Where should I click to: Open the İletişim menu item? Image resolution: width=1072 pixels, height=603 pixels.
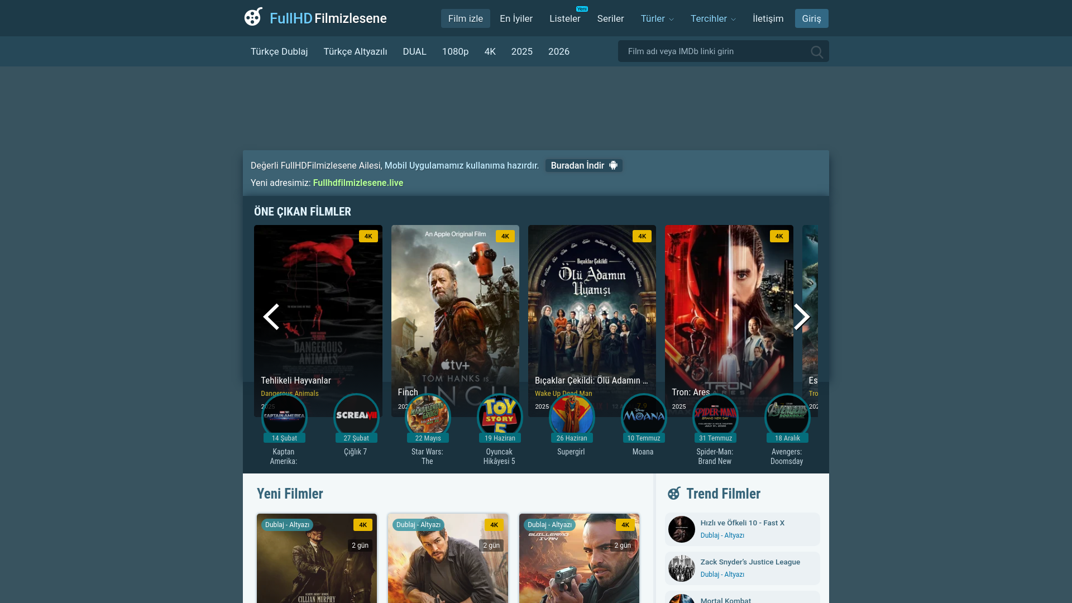(x=768, y=18)
